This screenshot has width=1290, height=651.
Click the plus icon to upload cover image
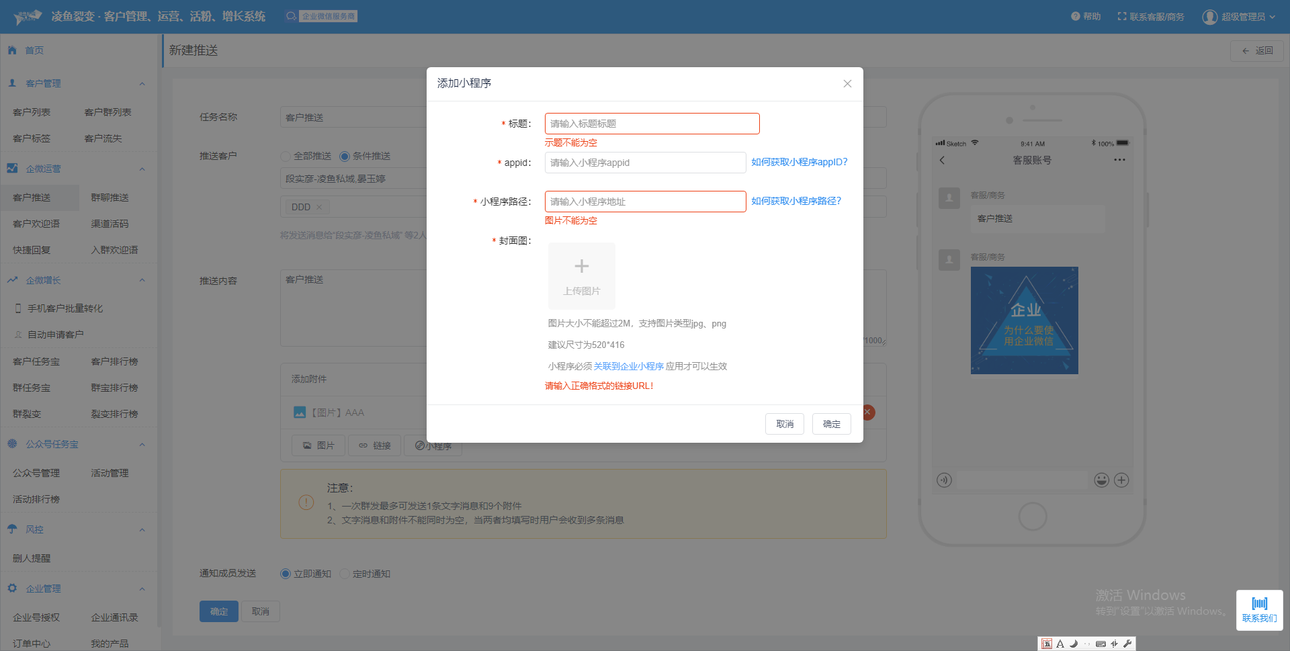[x=581, y=267]
